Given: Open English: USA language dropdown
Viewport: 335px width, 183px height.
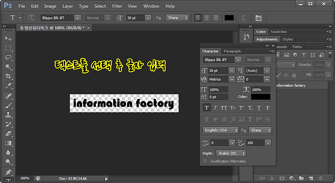Looking at the screenshot, I should [x=221, y=130].
